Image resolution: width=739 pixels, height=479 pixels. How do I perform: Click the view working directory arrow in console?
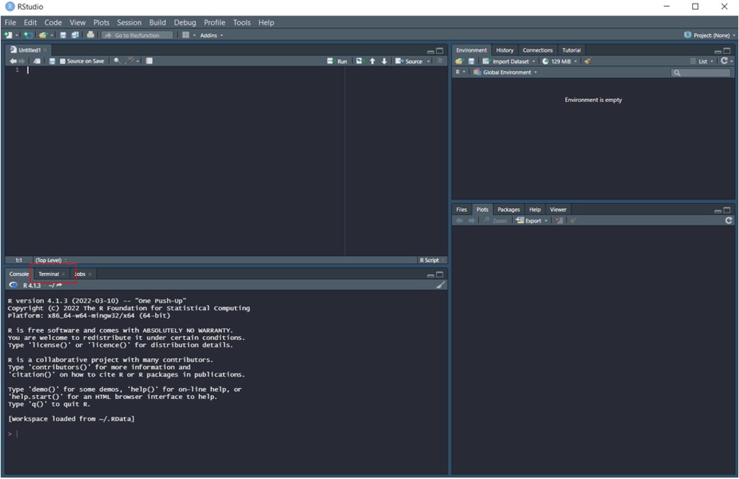pyautogui.click(x=59, y=285)
